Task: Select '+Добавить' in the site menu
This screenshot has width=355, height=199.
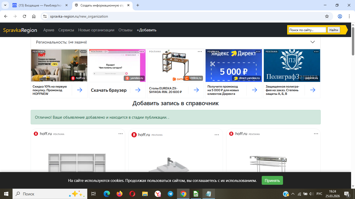Action: click(147, 30)
